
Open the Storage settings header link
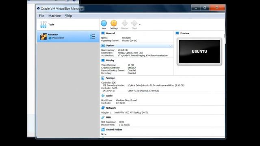[110, 78]
